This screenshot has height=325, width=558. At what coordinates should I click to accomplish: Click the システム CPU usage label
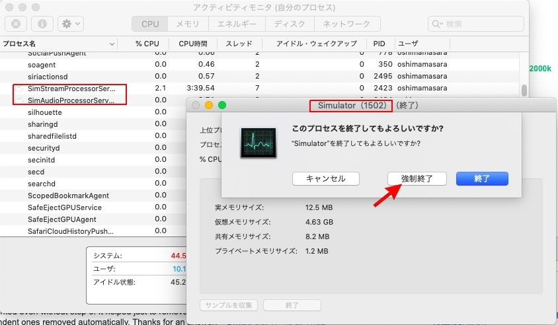click(x=108, y=256)
